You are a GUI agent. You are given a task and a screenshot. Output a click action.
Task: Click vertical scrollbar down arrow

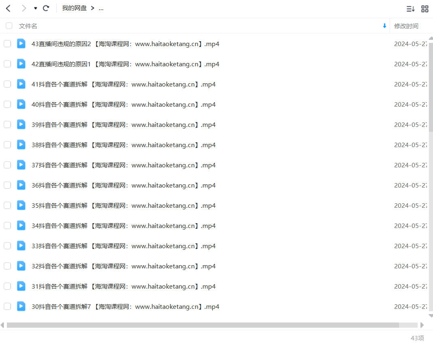(x=431, y=316)
